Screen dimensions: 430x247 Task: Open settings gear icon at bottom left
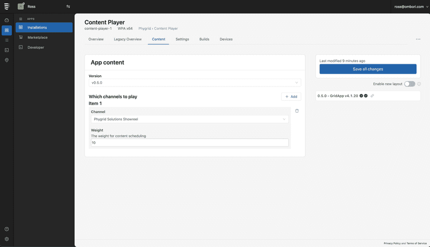[x=6, y=239]
